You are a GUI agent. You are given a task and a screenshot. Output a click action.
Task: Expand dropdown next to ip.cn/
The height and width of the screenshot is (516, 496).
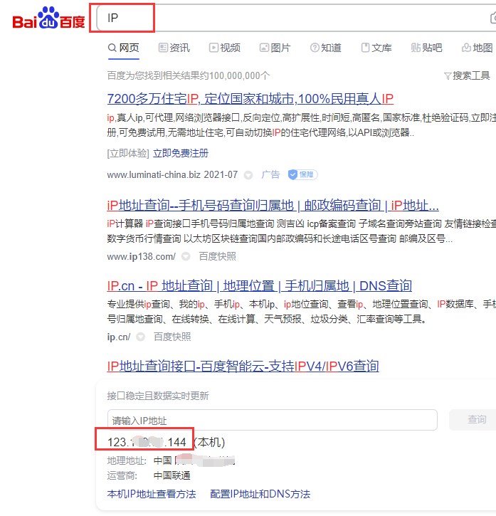coord(140,337)
